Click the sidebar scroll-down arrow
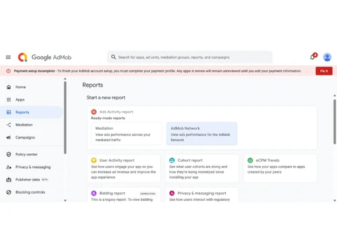This screenshot has width=337, height=252. click(x=65, y=200)
